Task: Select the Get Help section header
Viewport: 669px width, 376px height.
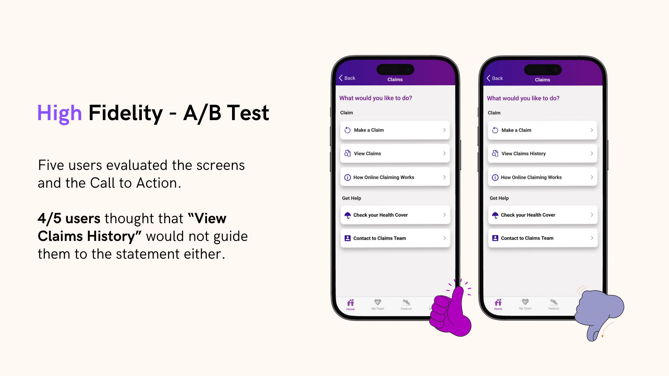Action: 352,198
